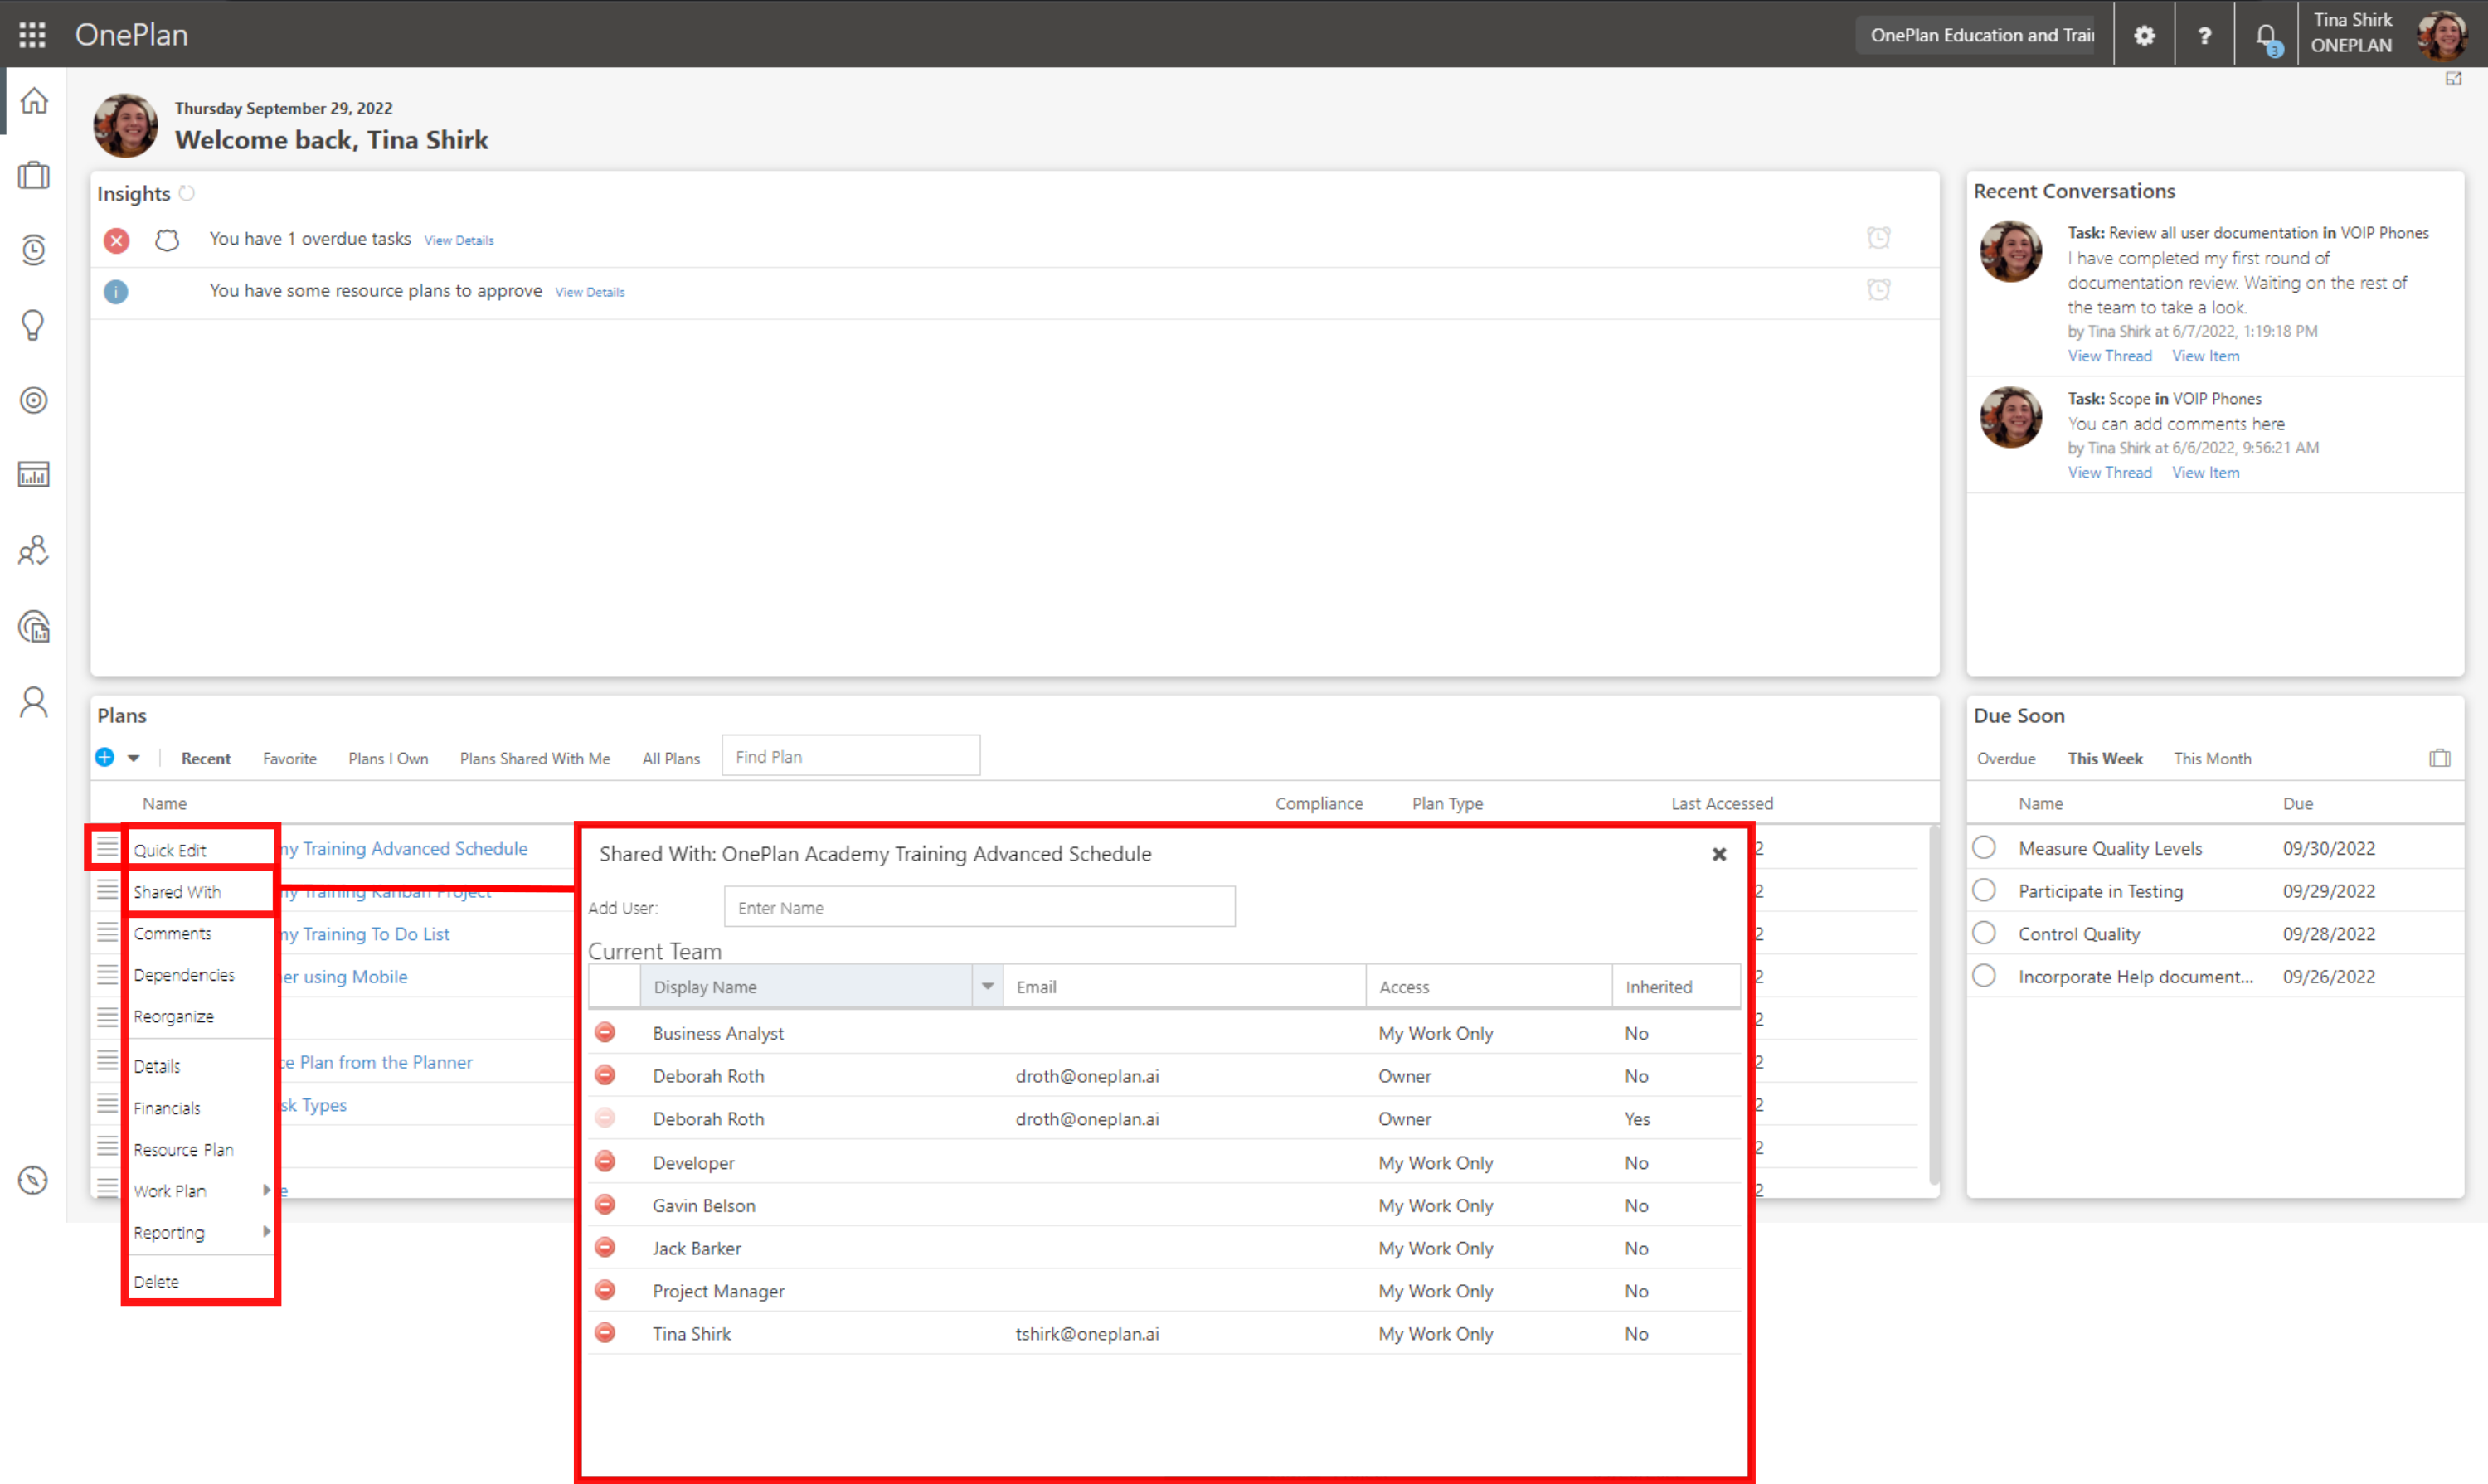Mark Participate in Testing task complete
The width and height of the screenshot is (2488, 1484).
coord(1985,890)
